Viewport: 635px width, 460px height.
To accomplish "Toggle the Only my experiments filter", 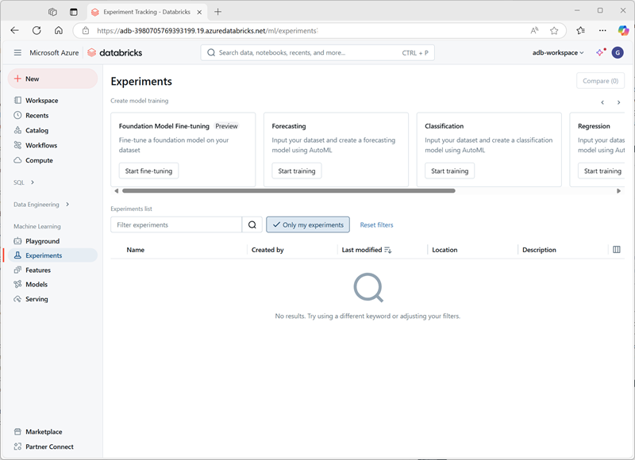I will click(x=308, y=225).
